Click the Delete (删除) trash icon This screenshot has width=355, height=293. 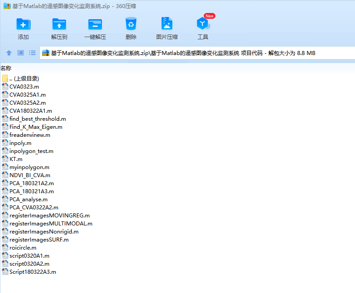(131, 24)
